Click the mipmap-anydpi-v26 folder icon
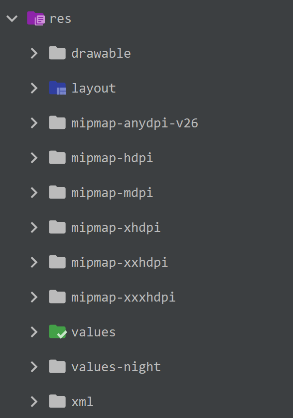Image resolution: width=293 pixels, height=418 pixels. tap(57, 122)
